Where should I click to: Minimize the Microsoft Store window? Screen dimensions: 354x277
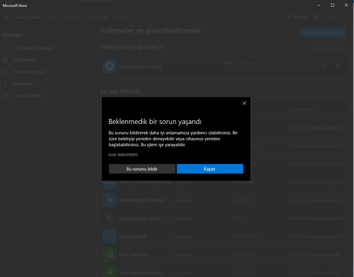click(x=319, y=5)
